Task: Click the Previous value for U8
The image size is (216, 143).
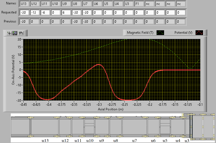Action: pos(77,22)
